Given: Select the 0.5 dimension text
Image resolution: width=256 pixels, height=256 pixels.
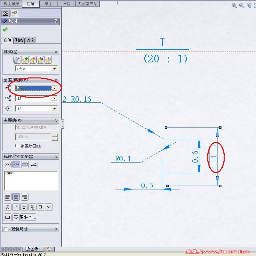Looking at the screenshot, I should pyautogui.click(x=147, y=186).
